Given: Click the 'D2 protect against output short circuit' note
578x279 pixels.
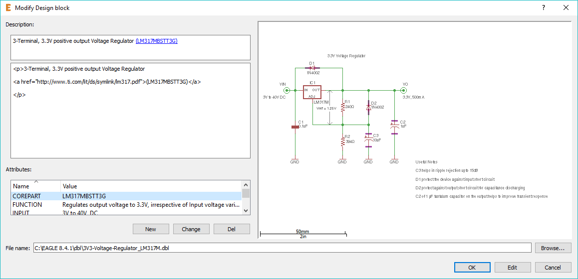Looking at the screenshot, I should (x=470, y=188).
